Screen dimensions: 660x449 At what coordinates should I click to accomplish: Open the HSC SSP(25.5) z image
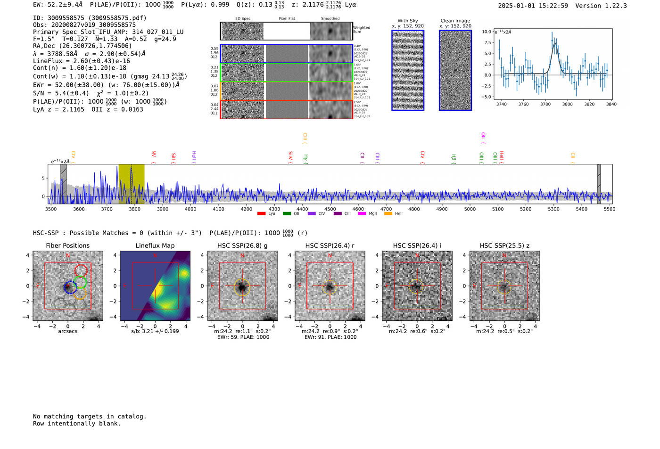tap(504, 286)
